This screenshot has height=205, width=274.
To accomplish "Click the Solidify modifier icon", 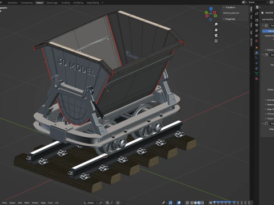I will coord(266,55).
